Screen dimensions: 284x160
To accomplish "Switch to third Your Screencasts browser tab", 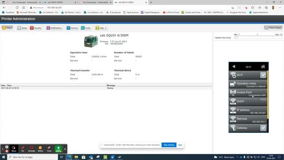I will (x=95, y=2).
